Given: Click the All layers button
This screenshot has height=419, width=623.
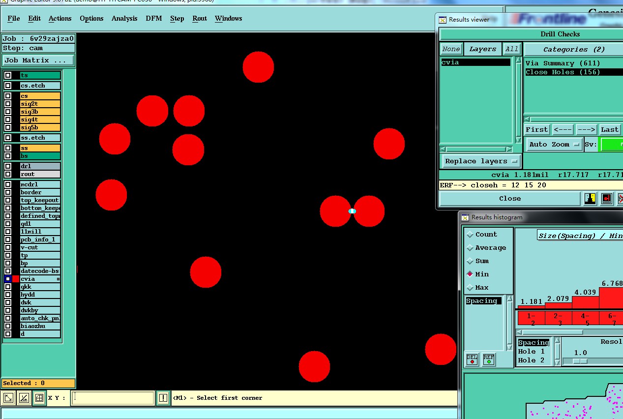Looking at the screenshot, I should 512,49.
